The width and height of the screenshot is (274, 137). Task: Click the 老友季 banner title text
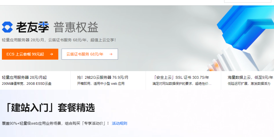32,27
